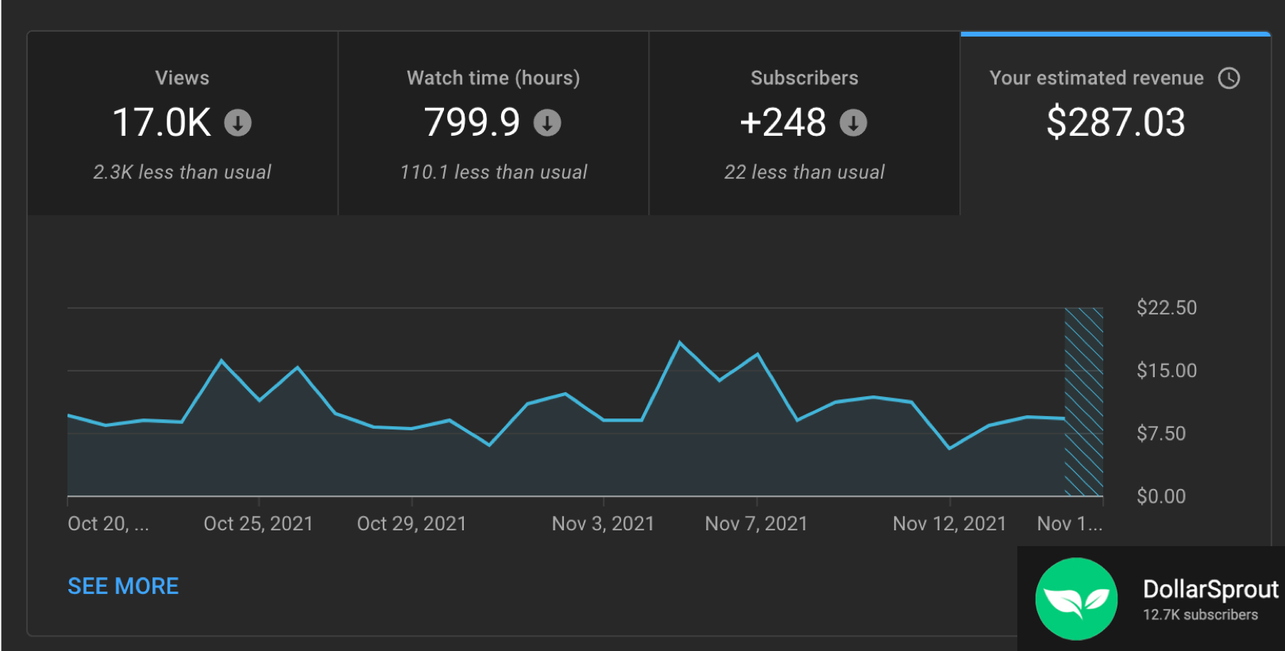The image size is (1285, 651).
Task: Switch to the Watch time (hours) tab
Action: click(492, 123)
